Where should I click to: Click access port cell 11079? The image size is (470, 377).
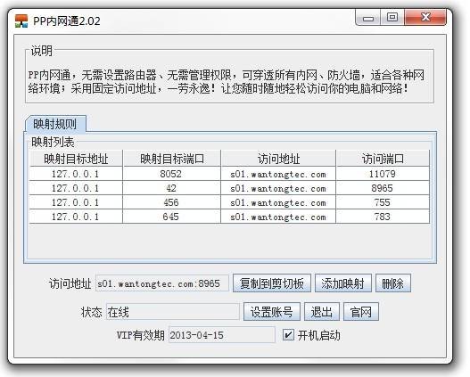pos(383,174)
